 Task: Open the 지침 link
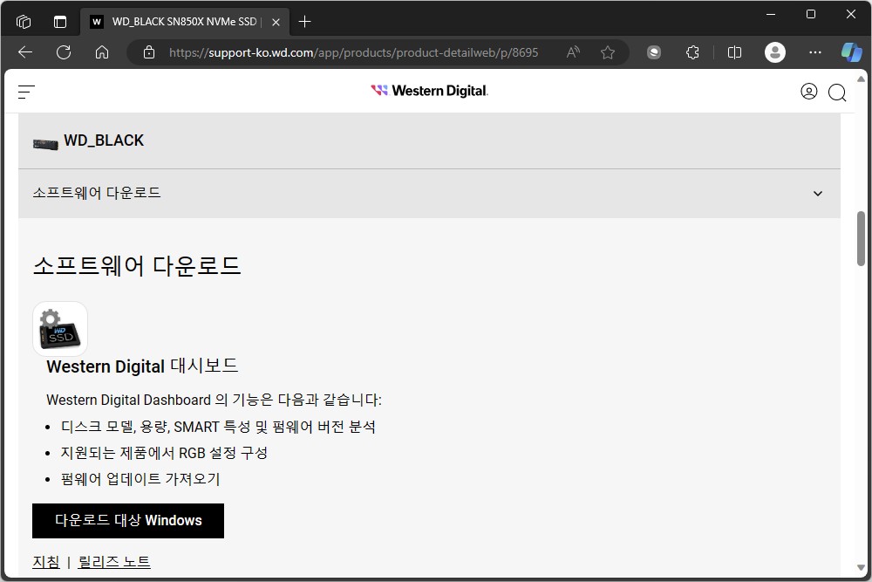46,562
